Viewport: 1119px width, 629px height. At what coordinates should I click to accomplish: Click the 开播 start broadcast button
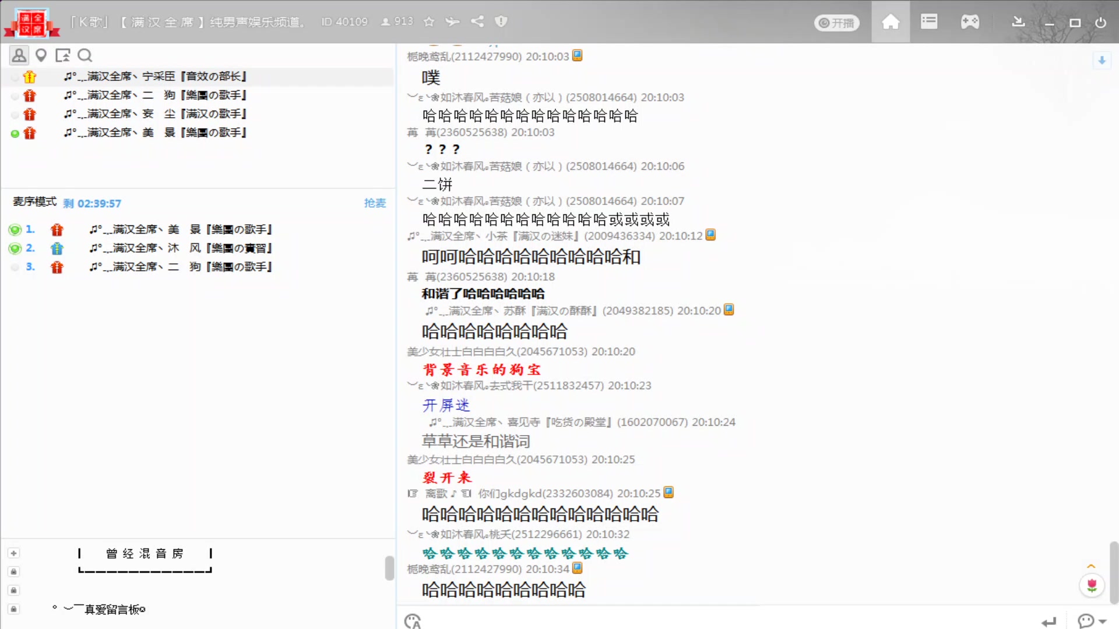click(x=836, y=23)
